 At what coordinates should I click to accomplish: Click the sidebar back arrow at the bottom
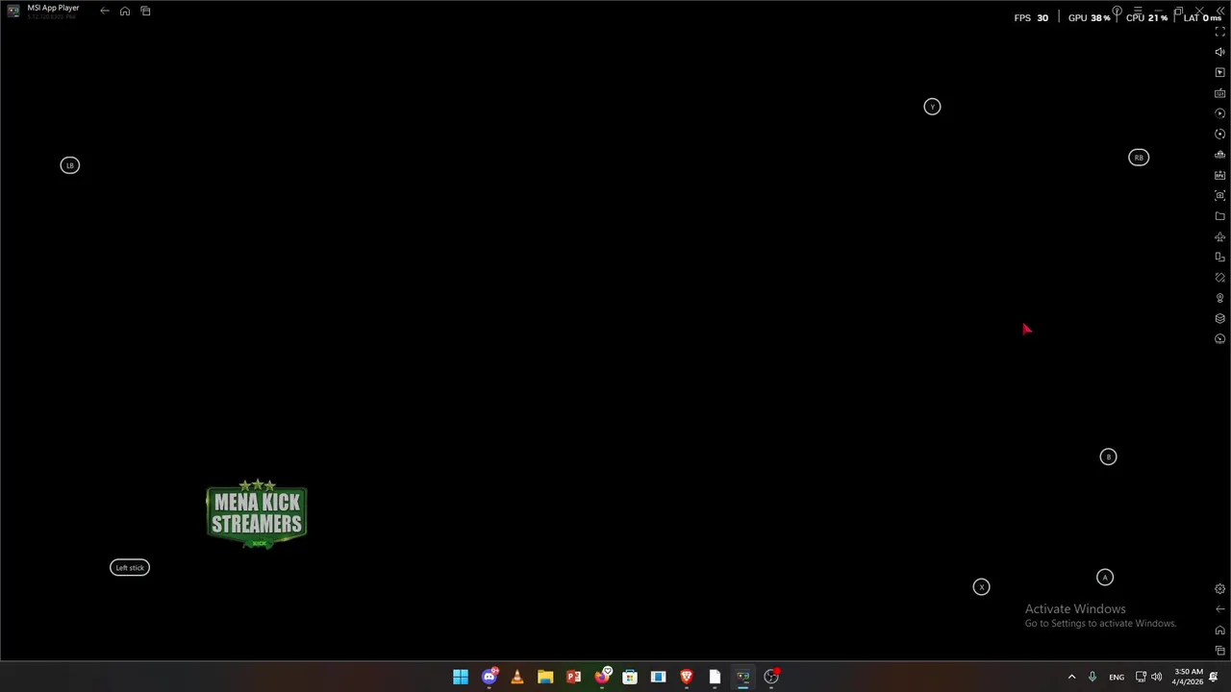(x=1220, y=609)
